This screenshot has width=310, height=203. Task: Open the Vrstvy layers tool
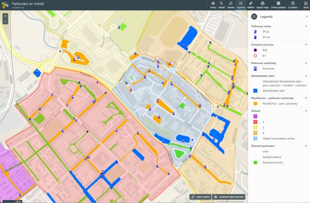(x=213, y=5)
